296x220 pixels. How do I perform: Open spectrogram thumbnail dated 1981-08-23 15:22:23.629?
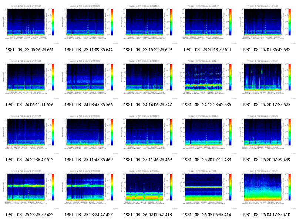click(148, 24)
